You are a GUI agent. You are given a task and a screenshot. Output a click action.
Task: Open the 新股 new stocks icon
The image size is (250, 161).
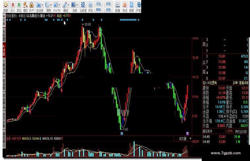[132, 5]
